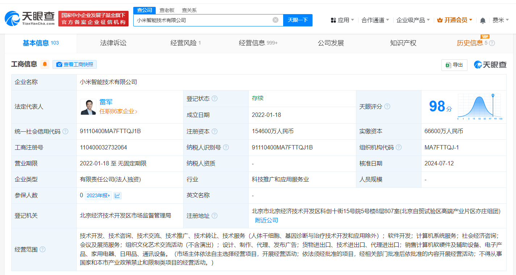Select organization code MA7FTTQJ-1
Screen dimensions: 516x275
pyautogui.click(x=441, y=147)
